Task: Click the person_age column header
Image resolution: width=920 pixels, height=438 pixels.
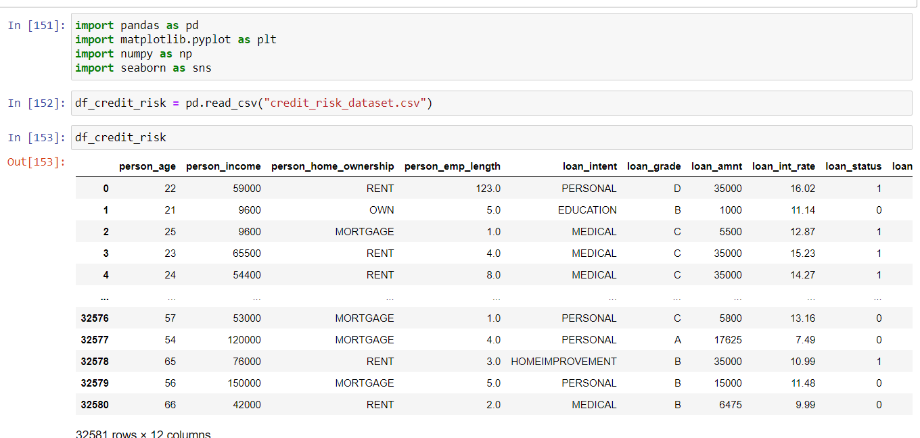Action: point(147,166)
